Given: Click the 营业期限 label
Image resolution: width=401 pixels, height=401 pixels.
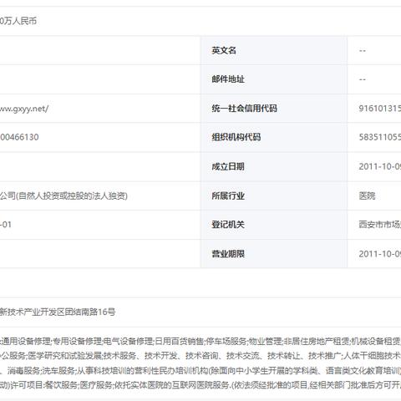Looking at the screenshot, I should point(228,254).
